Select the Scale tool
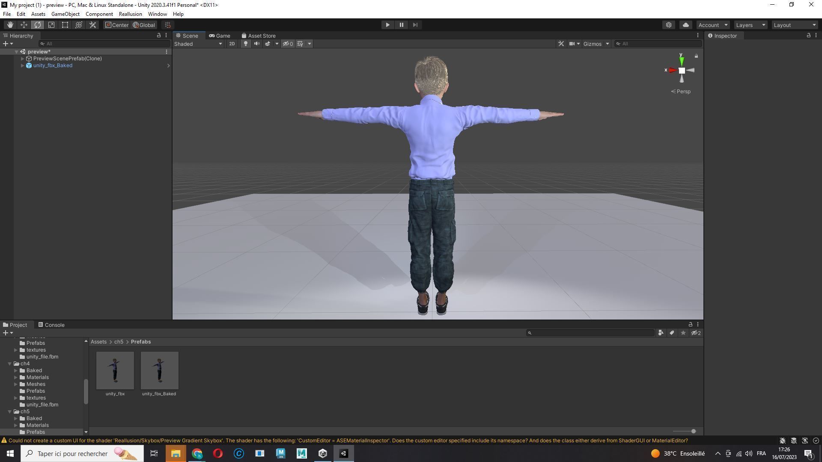The image size is (822, 462). tap(51, 25)
